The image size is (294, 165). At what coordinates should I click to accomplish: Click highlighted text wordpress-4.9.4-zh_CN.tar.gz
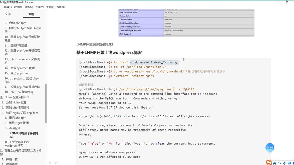click(154, 62)
